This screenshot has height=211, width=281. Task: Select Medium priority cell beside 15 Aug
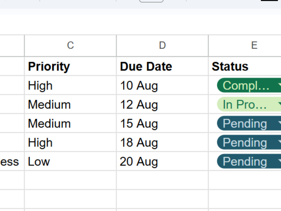pos(71,124)
